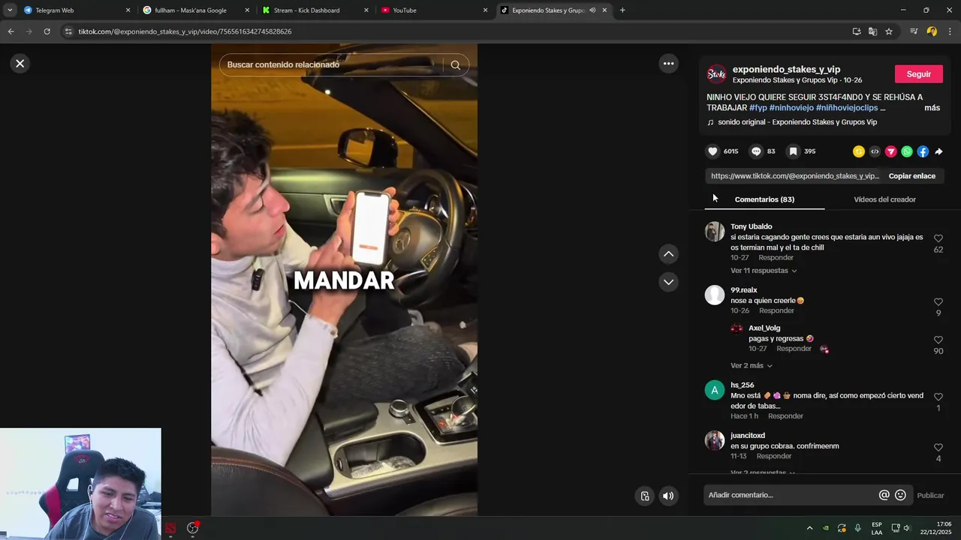
Task: Open the tab search dropdown arrow
Action: pyautogui.click(x=10, y=10)
